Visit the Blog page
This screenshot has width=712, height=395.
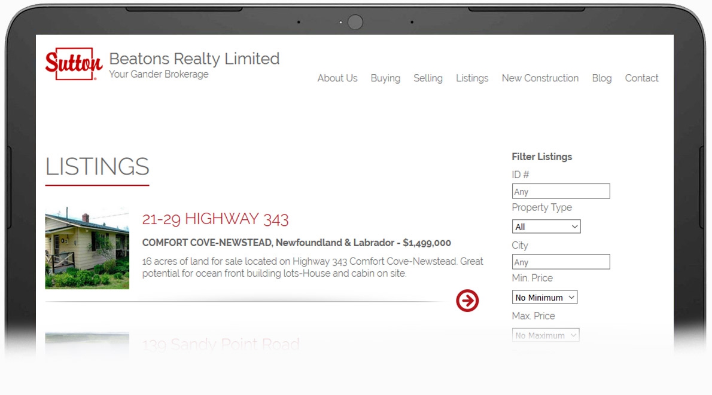(x=602, y=78)
